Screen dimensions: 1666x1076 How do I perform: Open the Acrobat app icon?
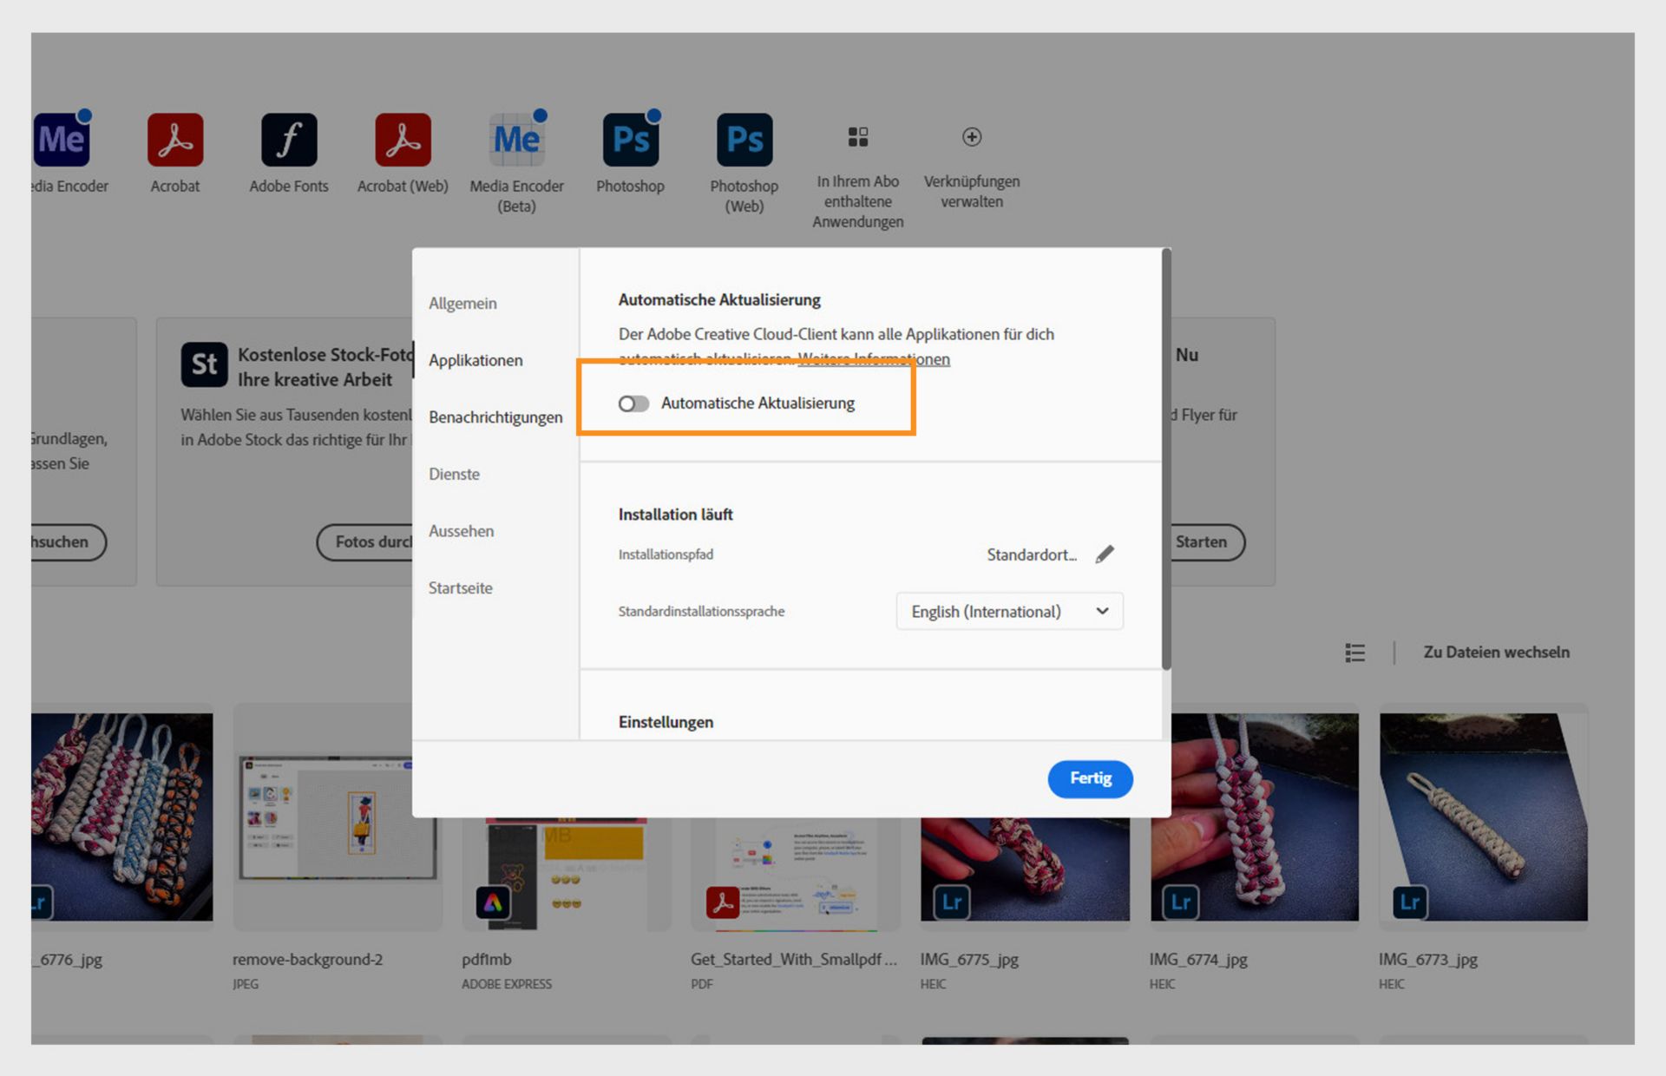coord(175,140)
